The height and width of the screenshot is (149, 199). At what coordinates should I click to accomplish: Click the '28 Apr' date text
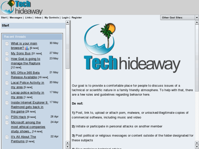[x=54, y=116]
